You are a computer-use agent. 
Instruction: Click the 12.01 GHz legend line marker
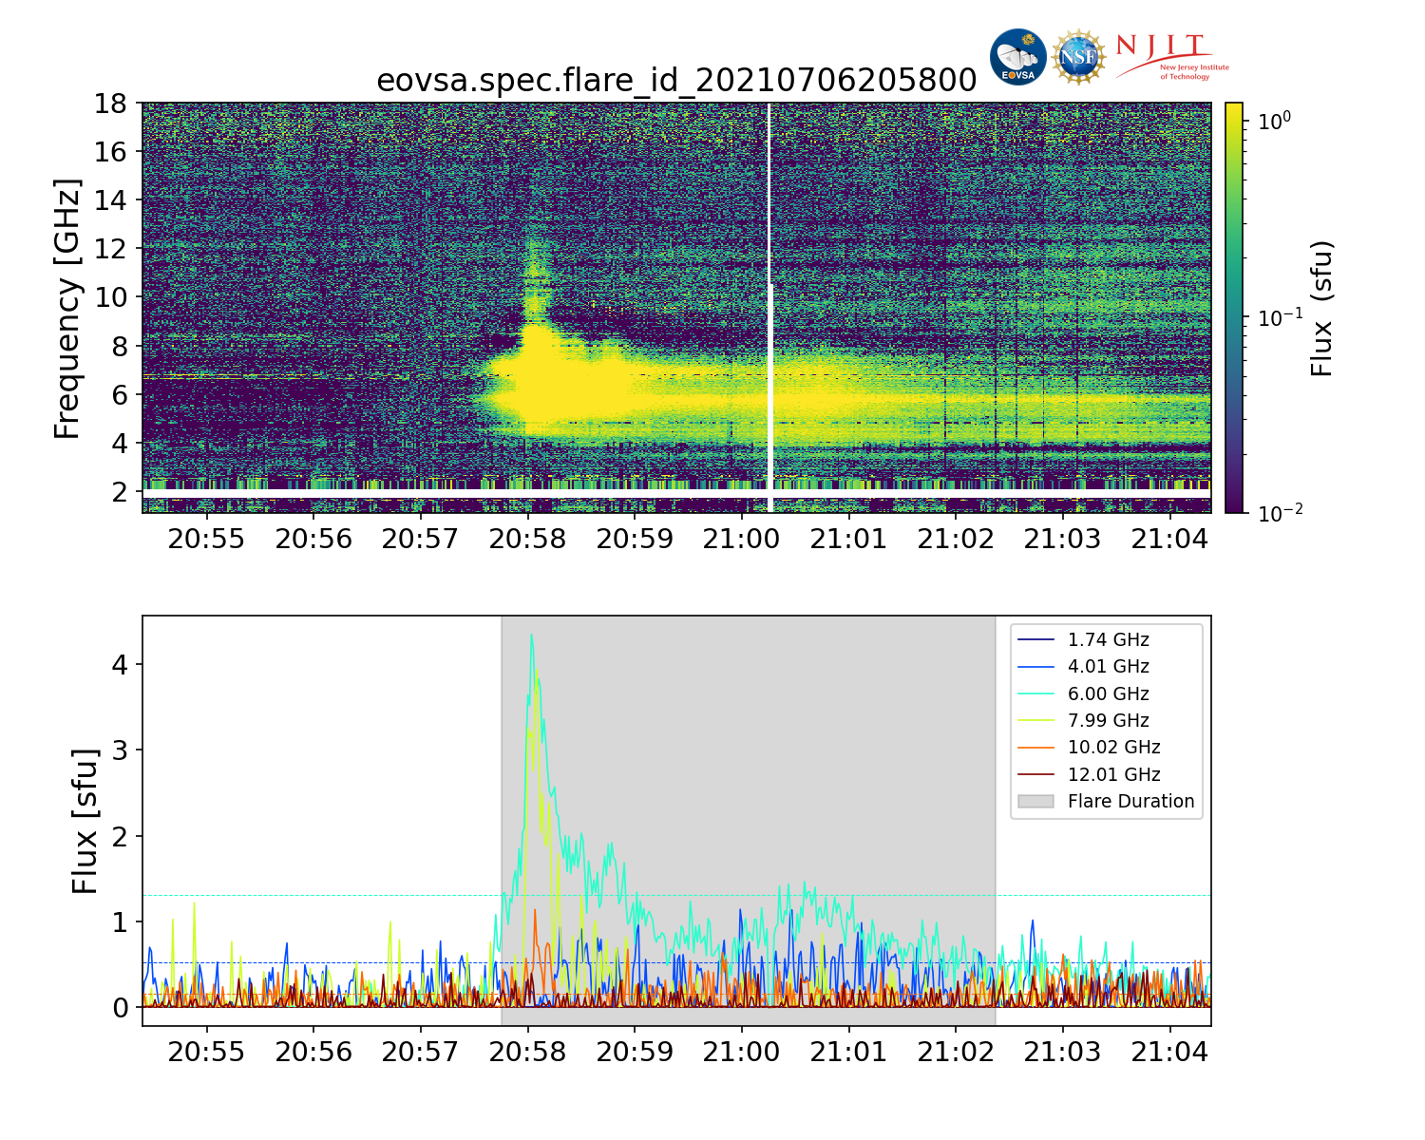[1035, 774]
